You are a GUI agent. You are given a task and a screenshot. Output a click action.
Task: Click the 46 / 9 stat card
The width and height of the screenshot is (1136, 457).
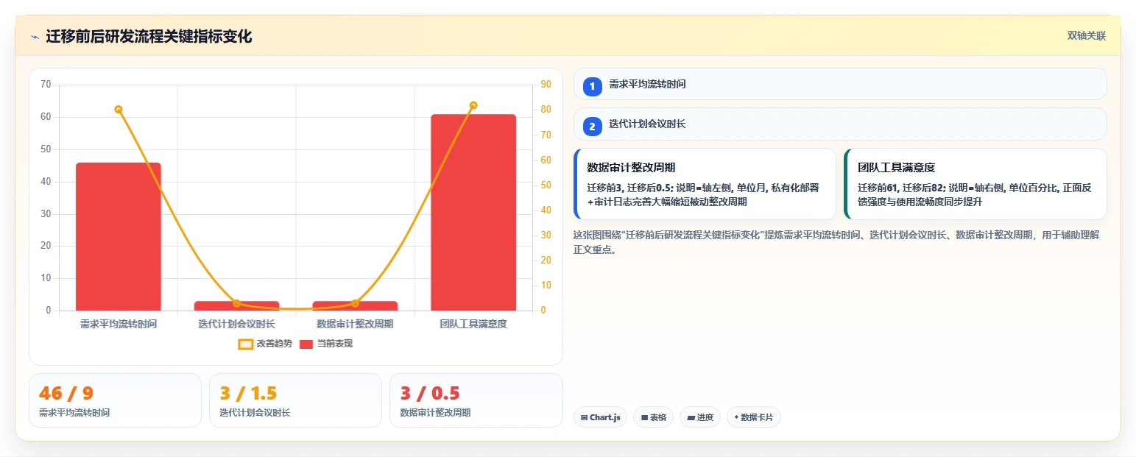pos(115,400)
